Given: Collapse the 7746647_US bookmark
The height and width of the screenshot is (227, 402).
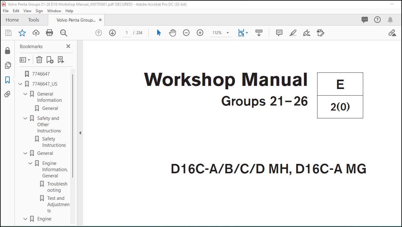Looking at the screenshot, I should pyautogui.click(x=20, y=84).
